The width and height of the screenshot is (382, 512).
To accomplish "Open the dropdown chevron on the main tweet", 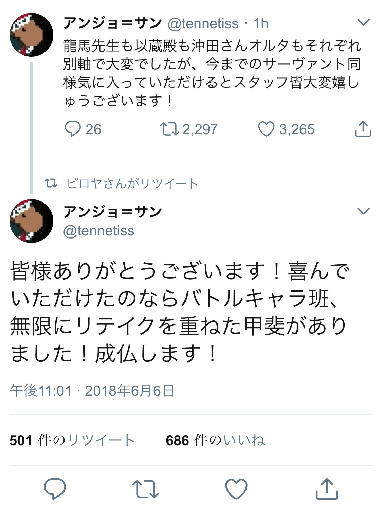I will pyautogui.click(x=363, y=211).
